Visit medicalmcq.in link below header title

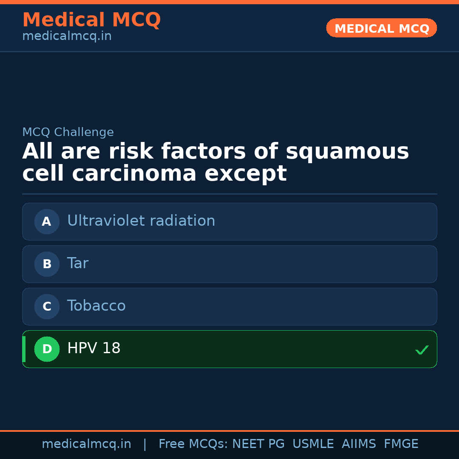tap(67, 37)
